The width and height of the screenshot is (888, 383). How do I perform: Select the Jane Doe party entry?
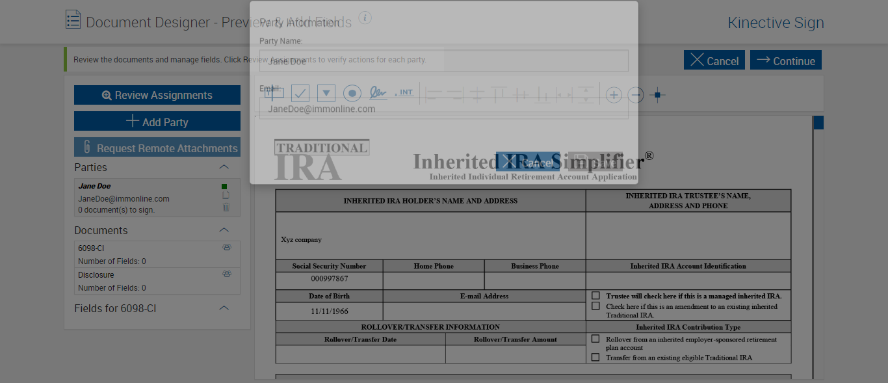(157, 198)
